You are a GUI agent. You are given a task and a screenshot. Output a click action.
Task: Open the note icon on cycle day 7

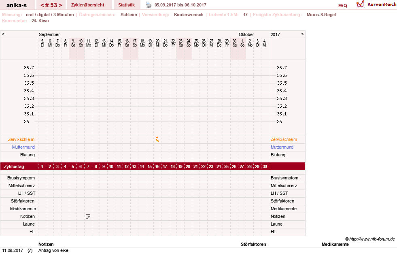88,216
